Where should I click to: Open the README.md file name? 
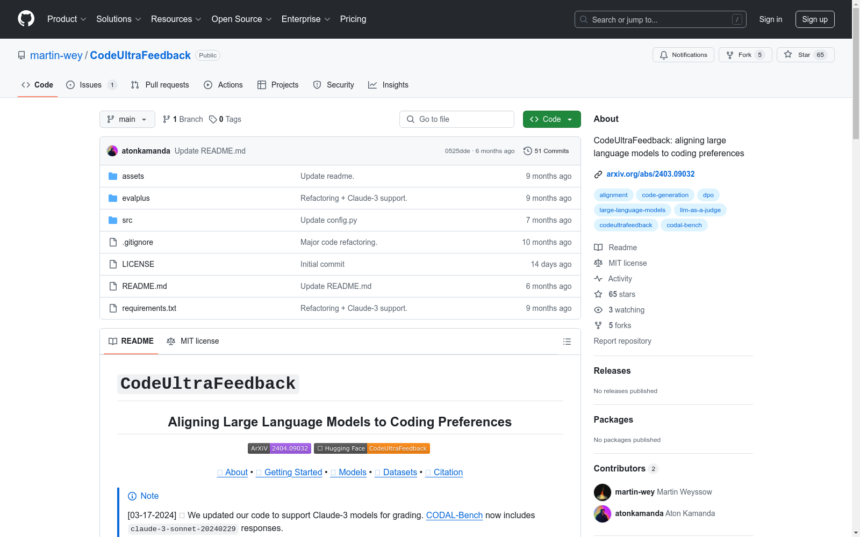pos(145,286)
